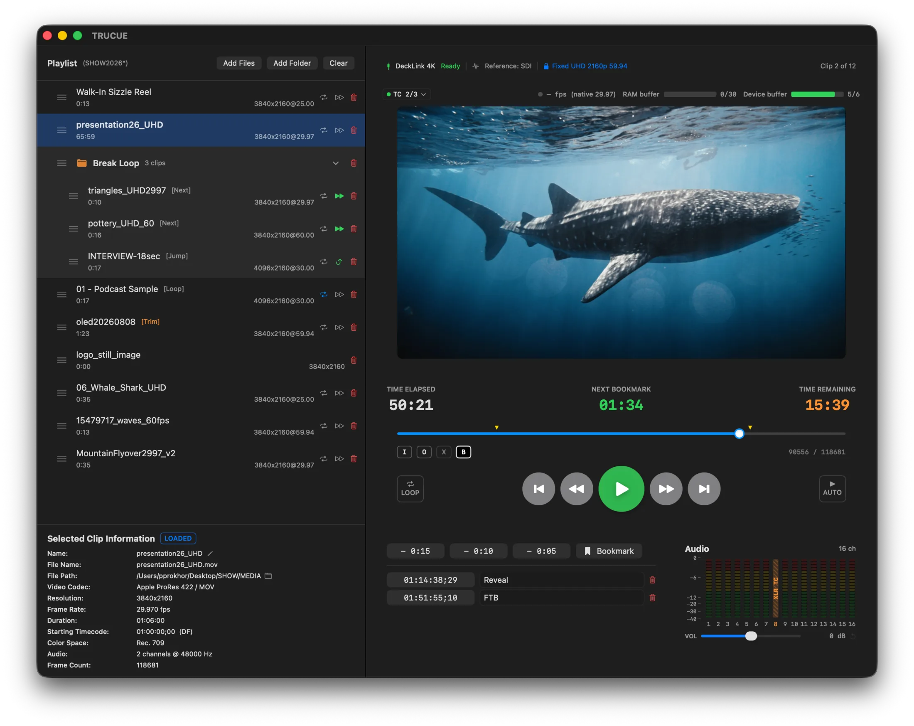Delete the FTB bookmark
914x726 pixels.
[x=652, y=598]
